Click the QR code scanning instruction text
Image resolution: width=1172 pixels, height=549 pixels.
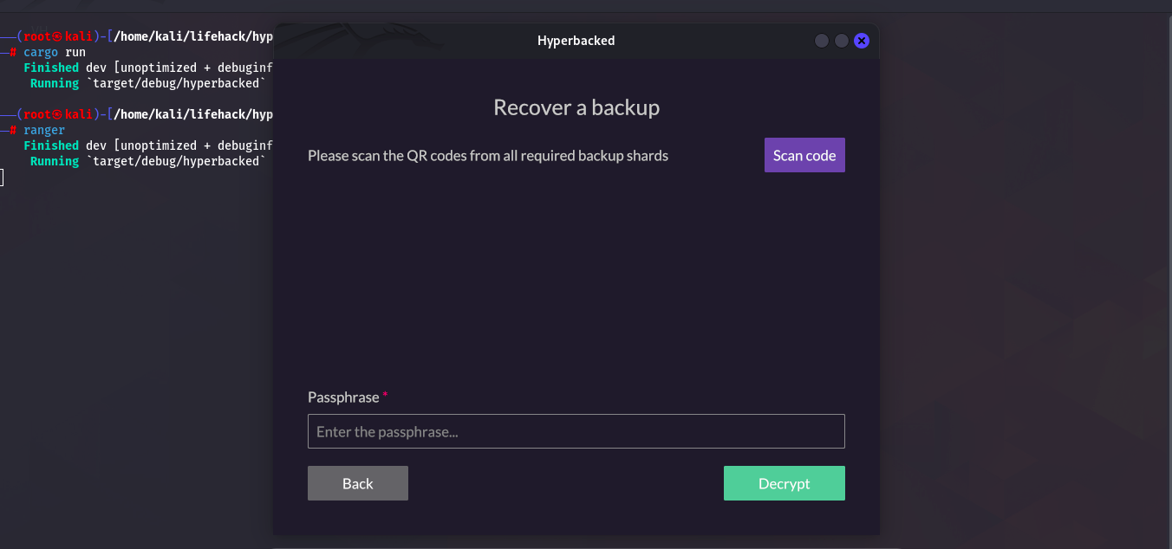click(x=488, y=156)
